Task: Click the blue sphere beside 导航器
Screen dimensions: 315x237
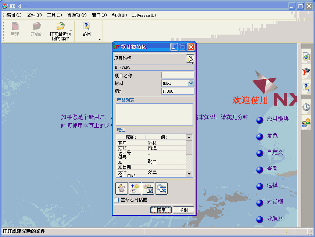Action: point(260,219)
